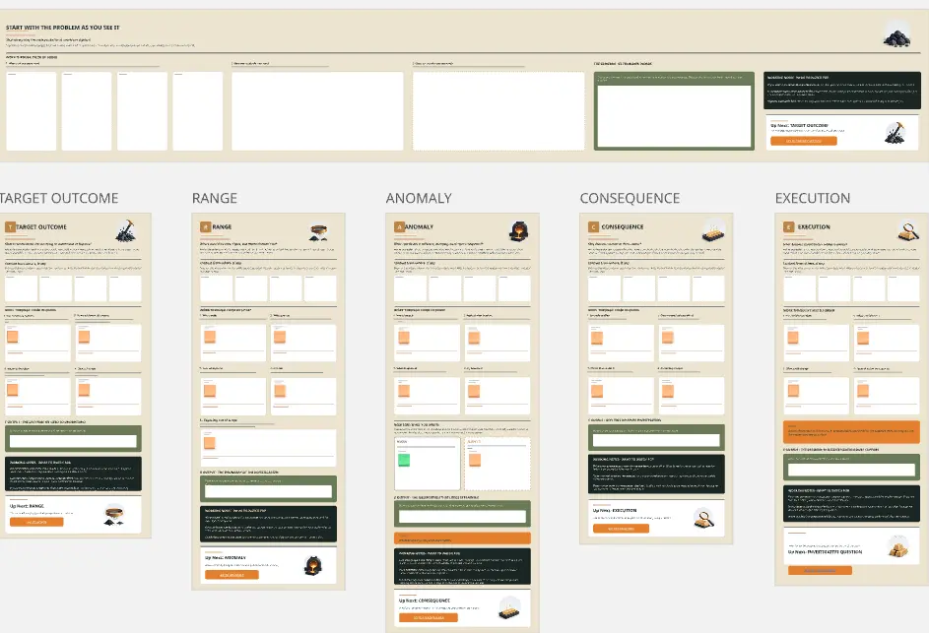The image size is (929, 633).
Task: Select the large EXECUTION frame title
Action: click(813, 199)
